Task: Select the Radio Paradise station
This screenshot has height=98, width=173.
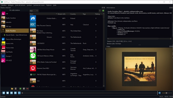Action: coord(15,31)
